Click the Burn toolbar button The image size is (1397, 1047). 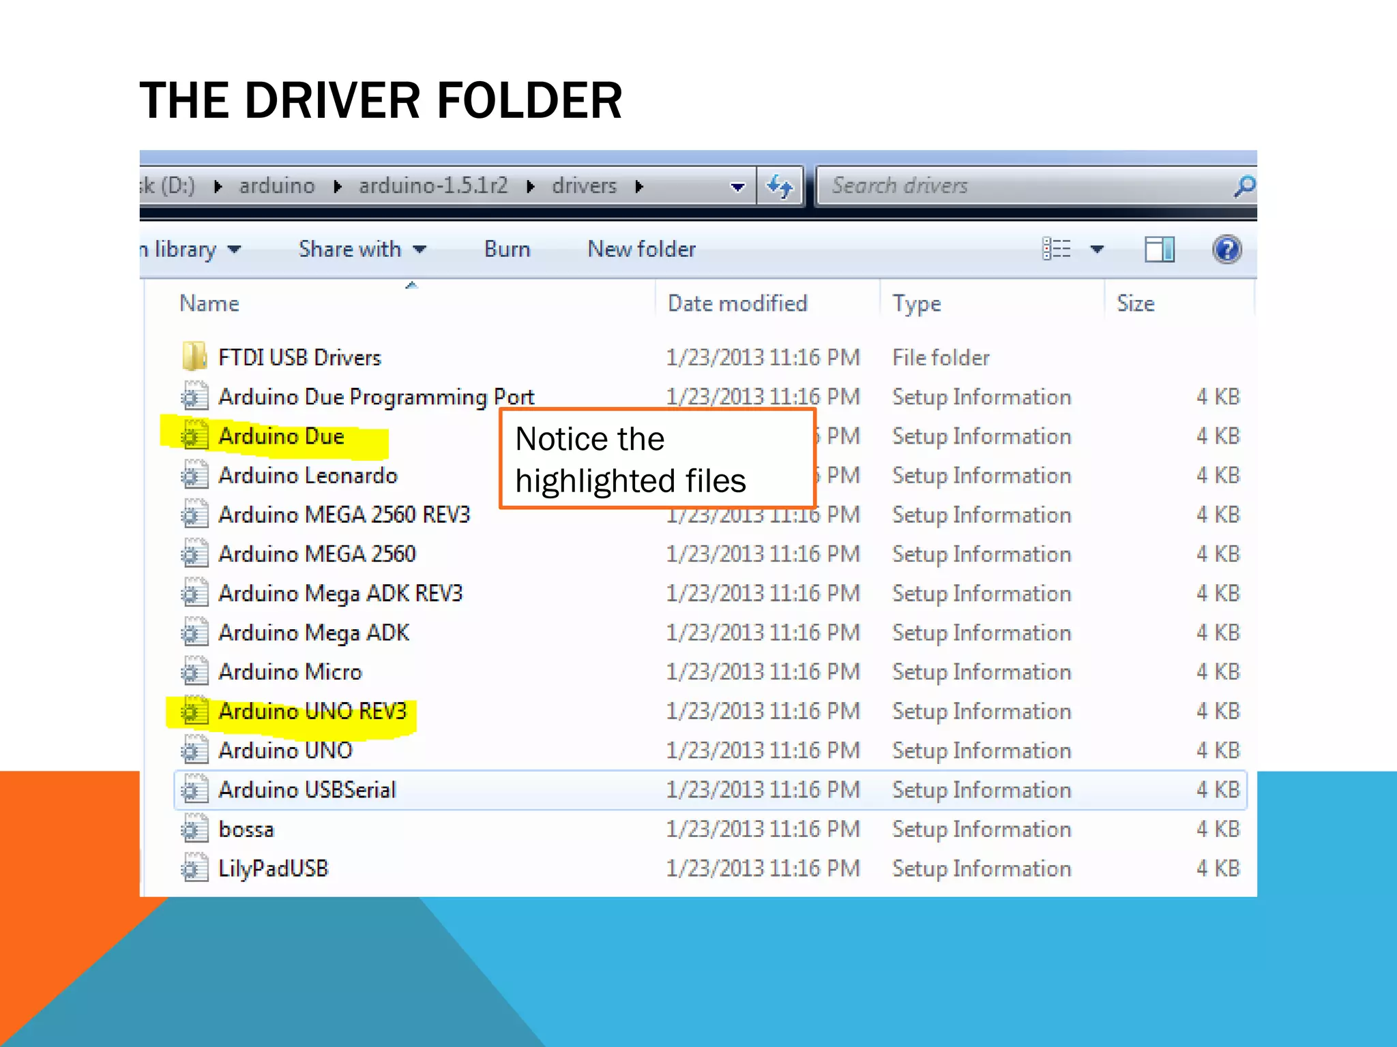(x=508, y=249)
